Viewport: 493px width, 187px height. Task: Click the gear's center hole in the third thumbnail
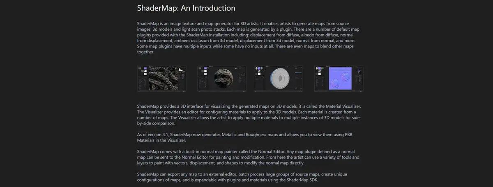pos(280,79)
